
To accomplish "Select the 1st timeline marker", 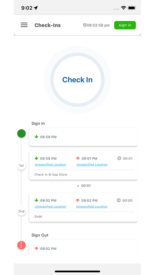I will (21, 166).
